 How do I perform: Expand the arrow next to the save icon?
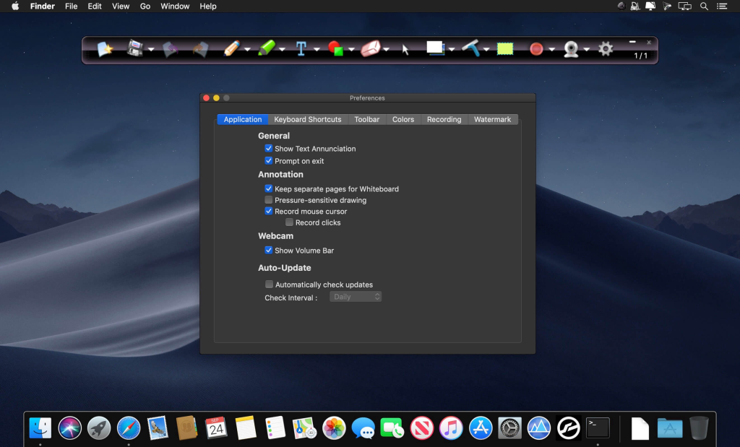151,50
